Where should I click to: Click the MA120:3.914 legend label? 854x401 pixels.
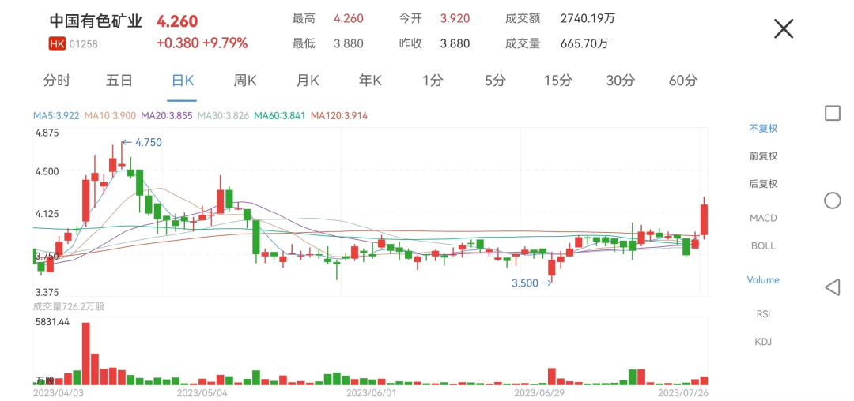click(338, 115)
